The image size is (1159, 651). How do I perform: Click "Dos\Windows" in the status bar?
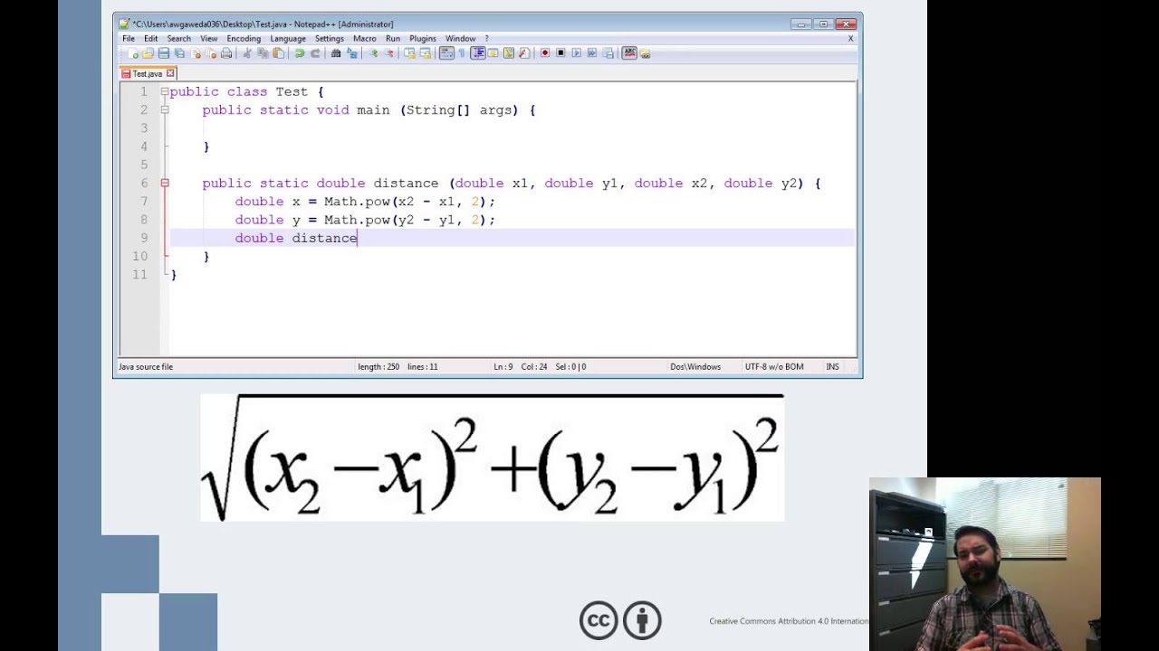(x=695, y=367)
